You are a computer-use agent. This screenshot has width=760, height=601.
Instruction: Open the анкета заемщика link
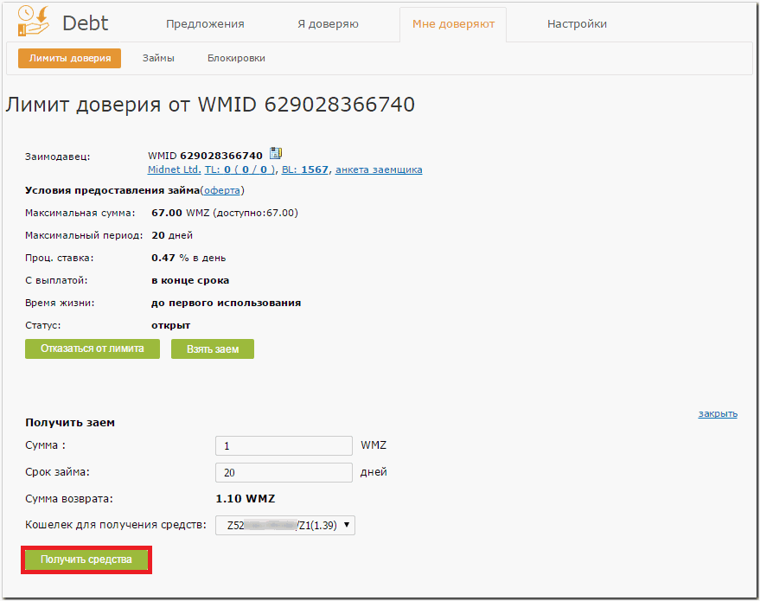coord(379,169)
